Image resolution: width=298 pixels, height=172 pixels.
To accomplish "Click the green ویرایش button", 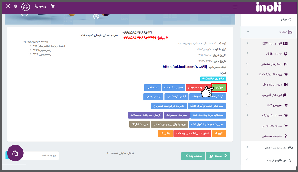I will (x=219, y=87).
